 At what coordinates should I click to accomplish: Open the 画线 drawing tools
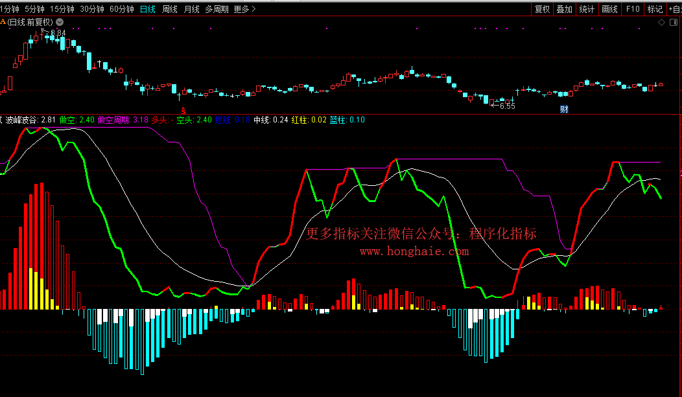coord(609,9)
